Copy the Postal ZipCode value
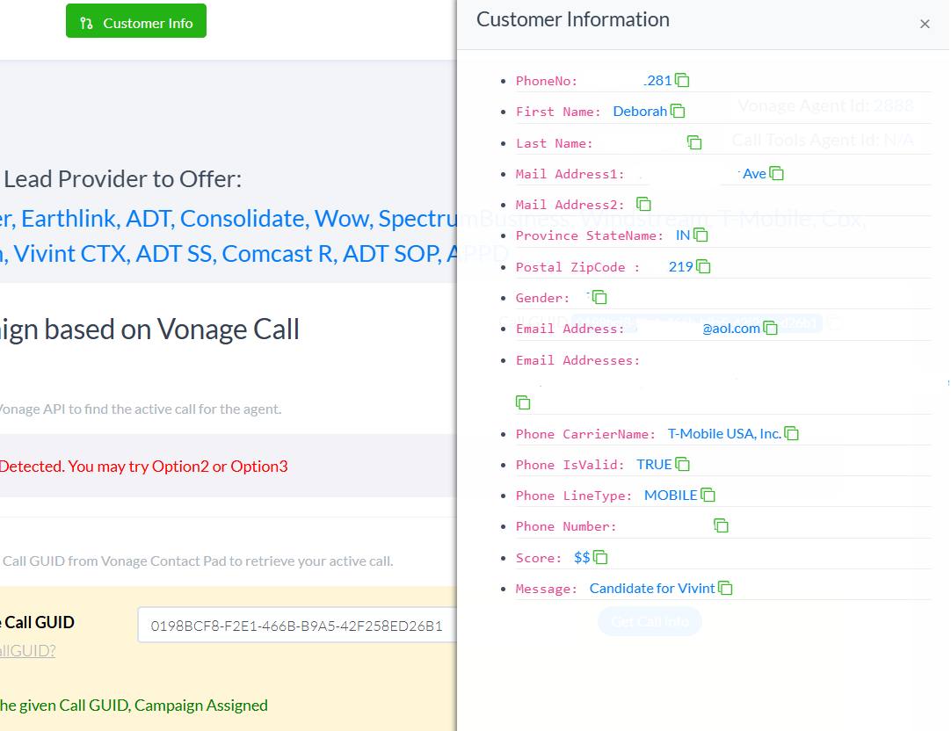This screenshot has width=951, height=731. pyautogui.click(x=703, y=266)
